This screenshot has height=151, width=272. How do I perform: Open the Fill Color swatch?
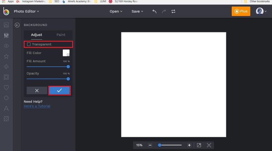tap(66, 53)
